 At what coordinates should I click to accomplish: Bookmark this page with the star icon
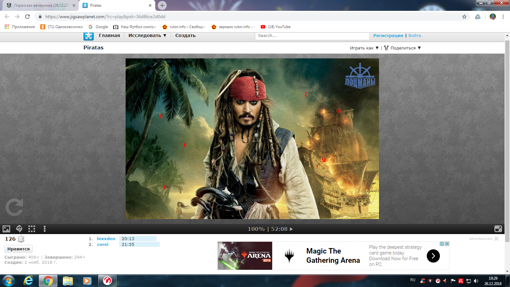[464, 17]
